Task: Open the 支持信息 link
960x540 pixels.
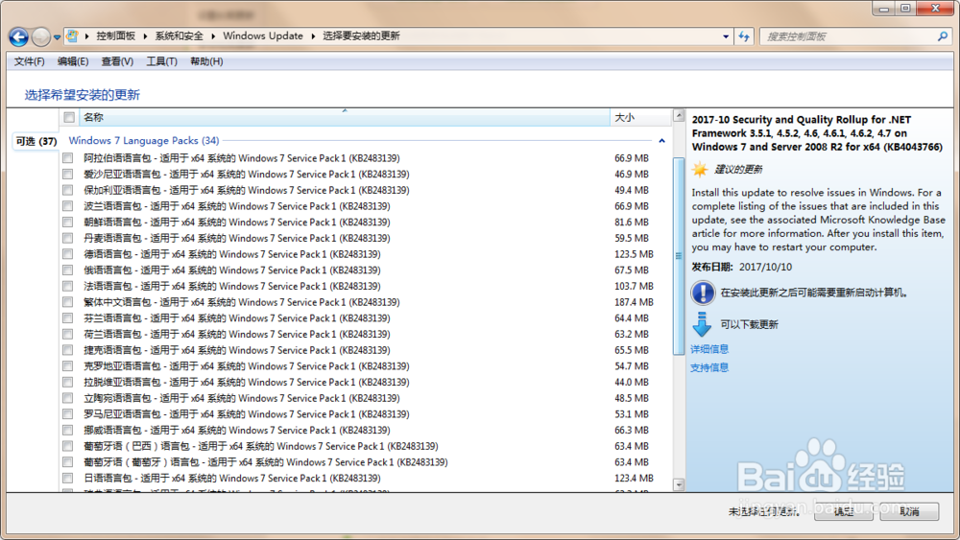Action: (709, 367)
